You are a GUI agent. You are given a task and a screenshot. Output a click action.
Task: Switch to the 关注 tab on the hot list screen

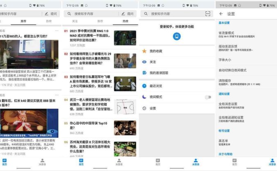coord(75,21)
